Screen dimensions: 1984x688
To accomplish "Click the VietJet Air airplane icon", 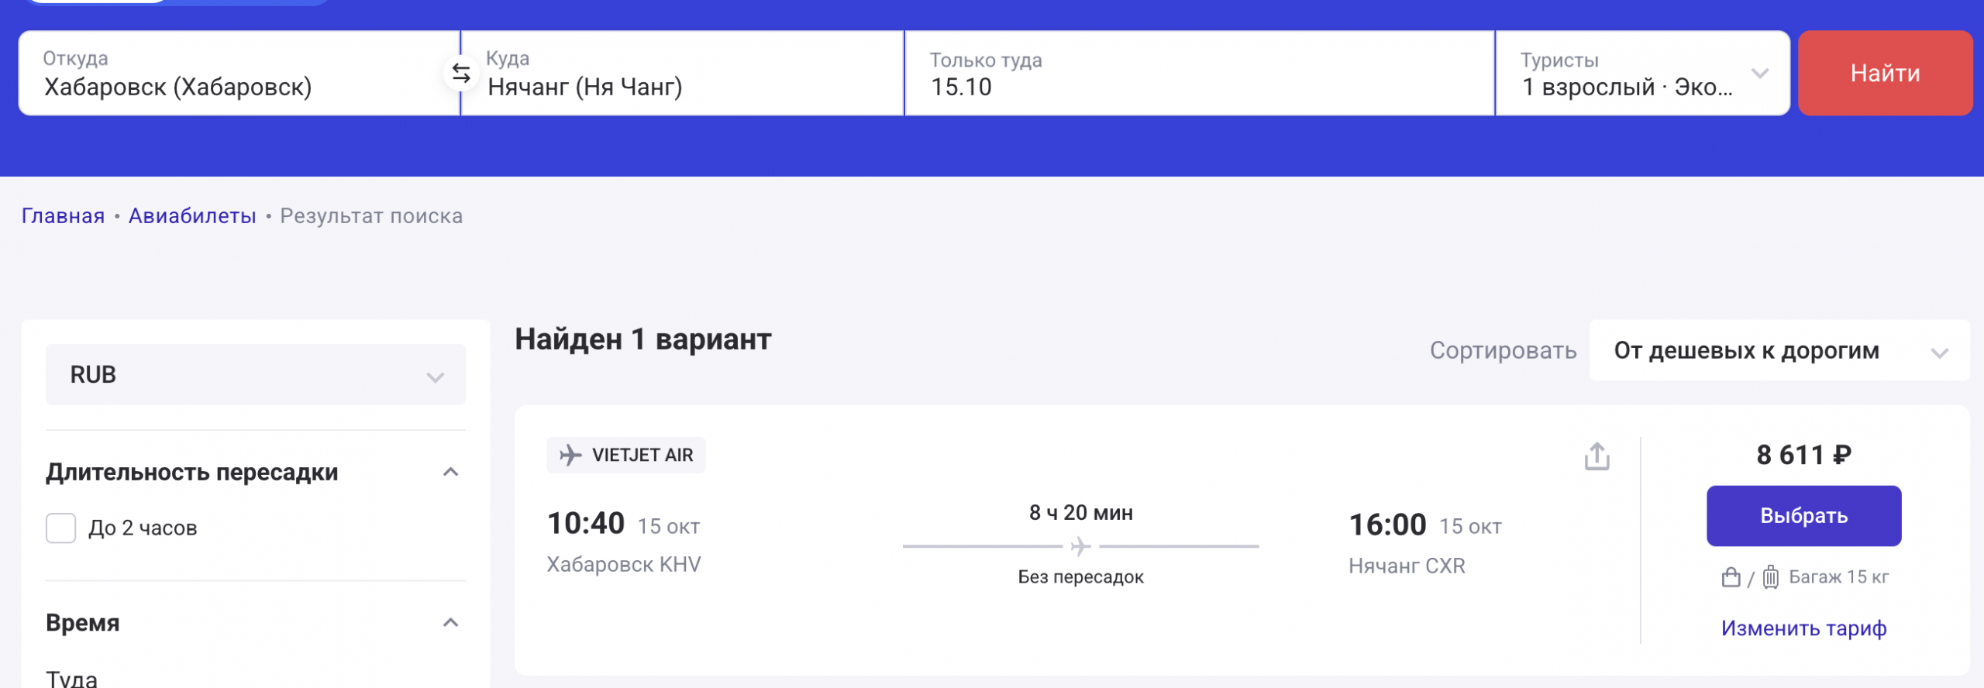I will tap(570, 455).
